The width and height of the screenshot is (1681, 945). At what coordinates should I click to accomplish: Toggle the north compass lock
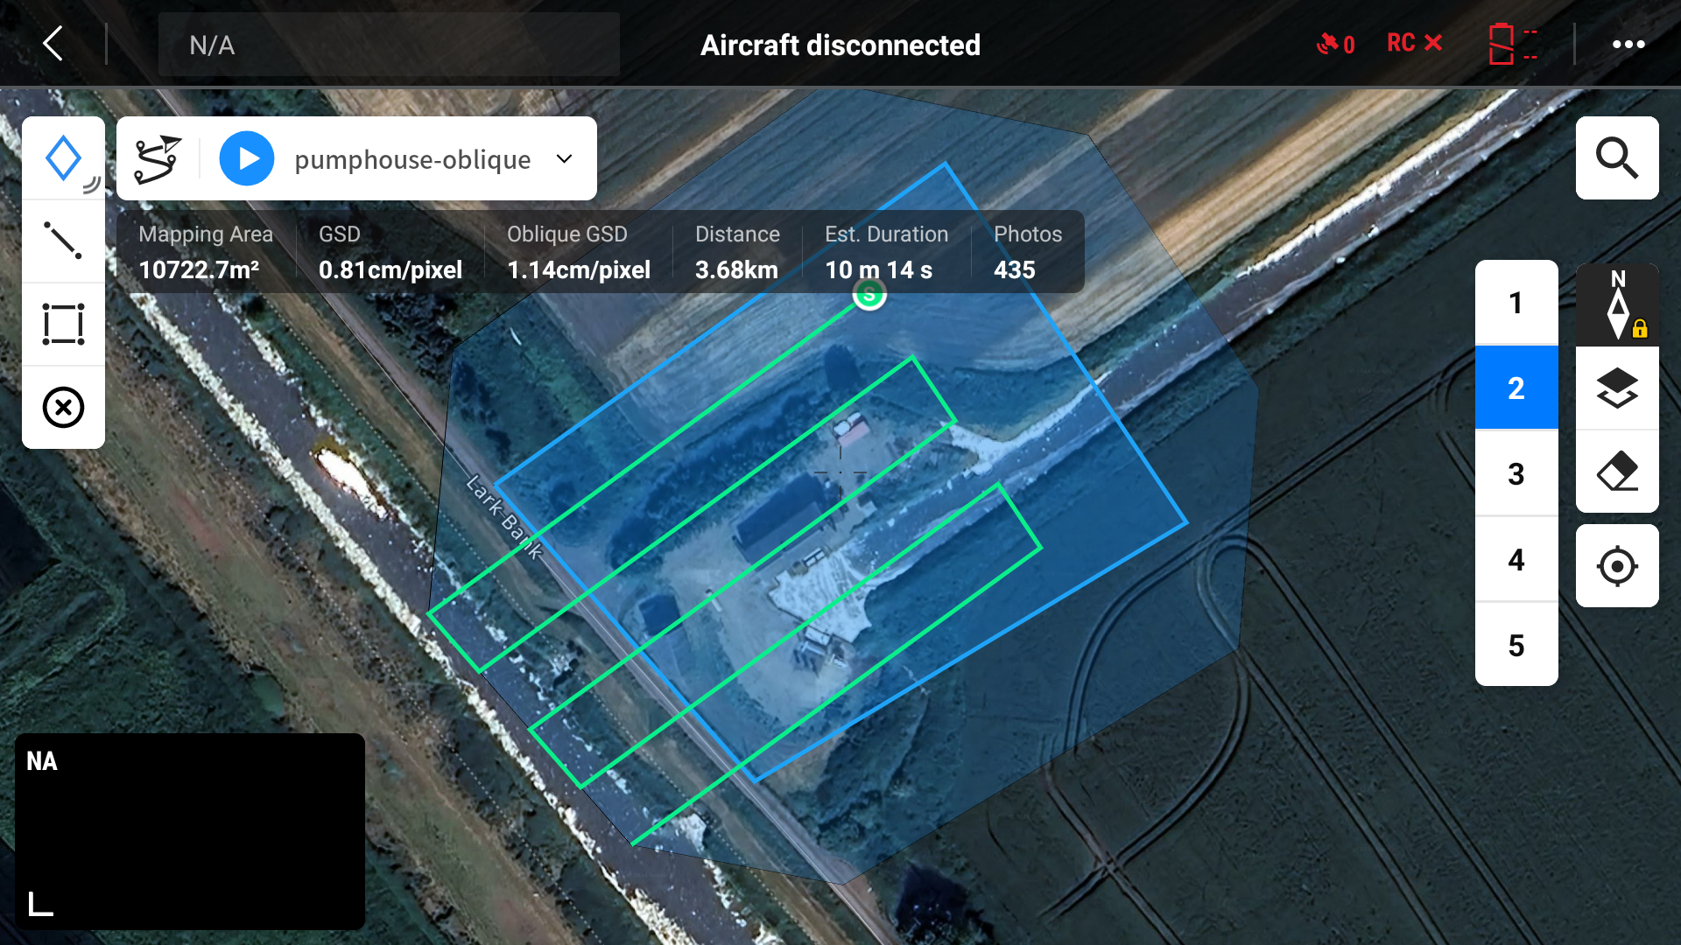point(1618,304)
